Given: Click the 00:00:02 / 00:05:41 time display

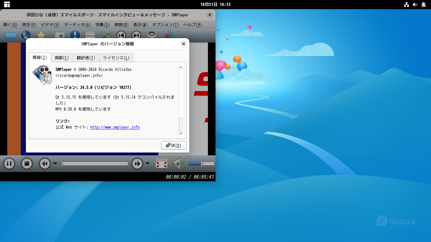Looking at the screenshot, I should (x=190, y=177).
